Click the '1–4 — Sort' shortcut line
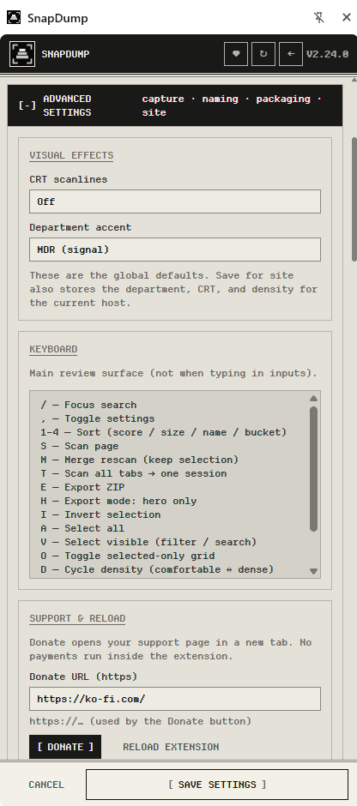 pos(164,432)
